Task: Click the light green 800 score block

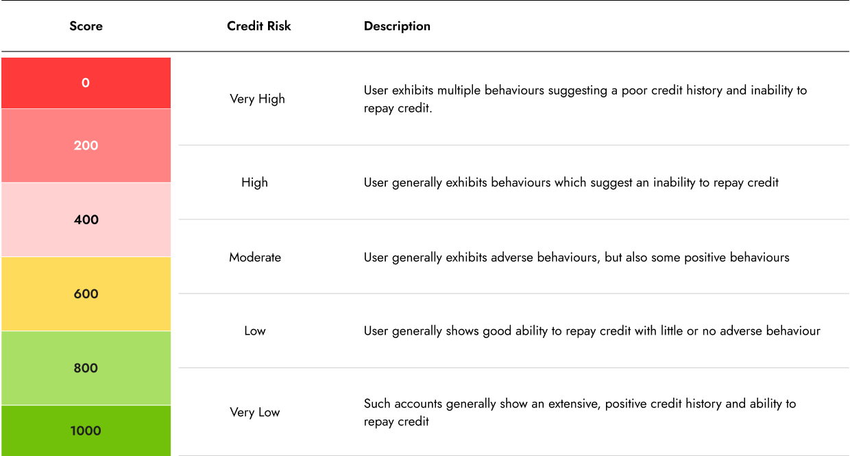Action: pyautogui.click(x=86, y=368)
